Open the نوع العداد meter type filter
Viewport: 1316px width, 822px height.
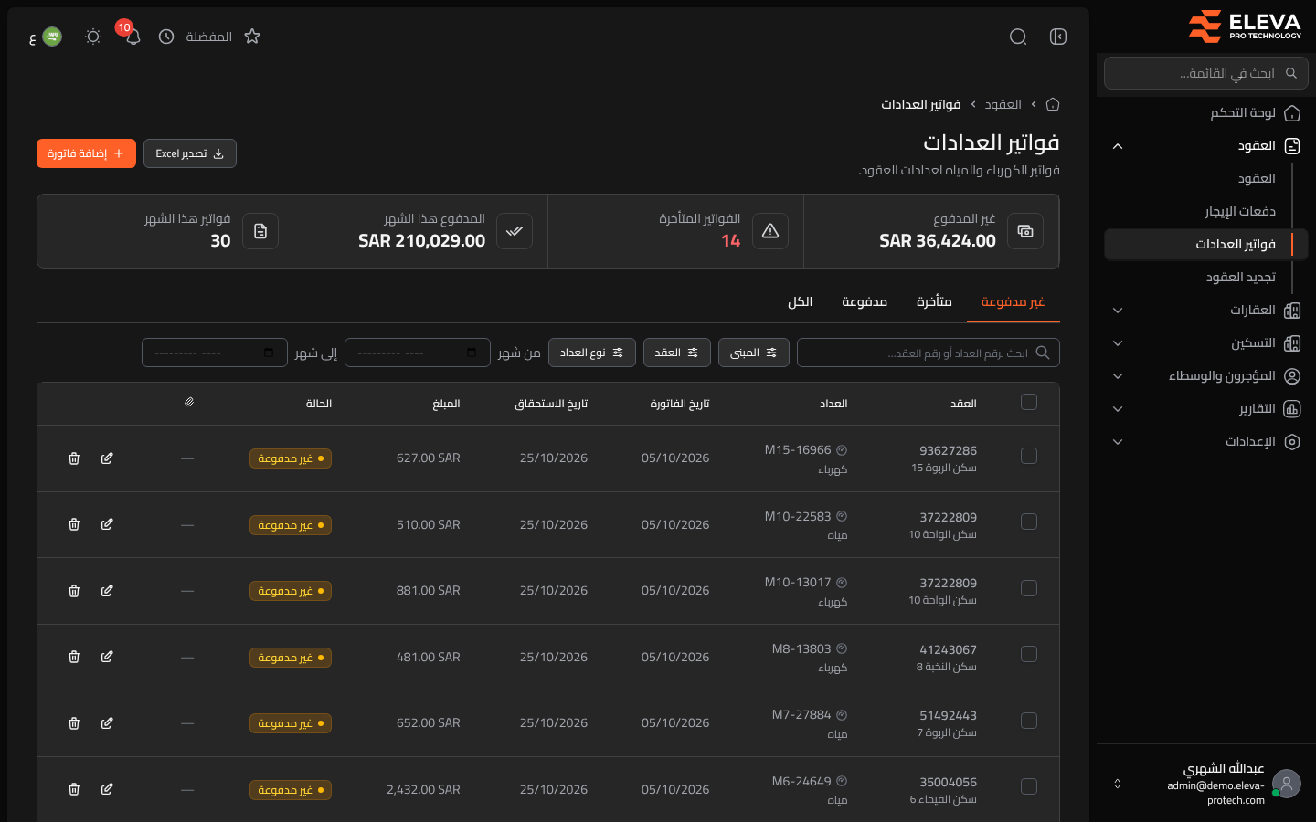[592, 353]
